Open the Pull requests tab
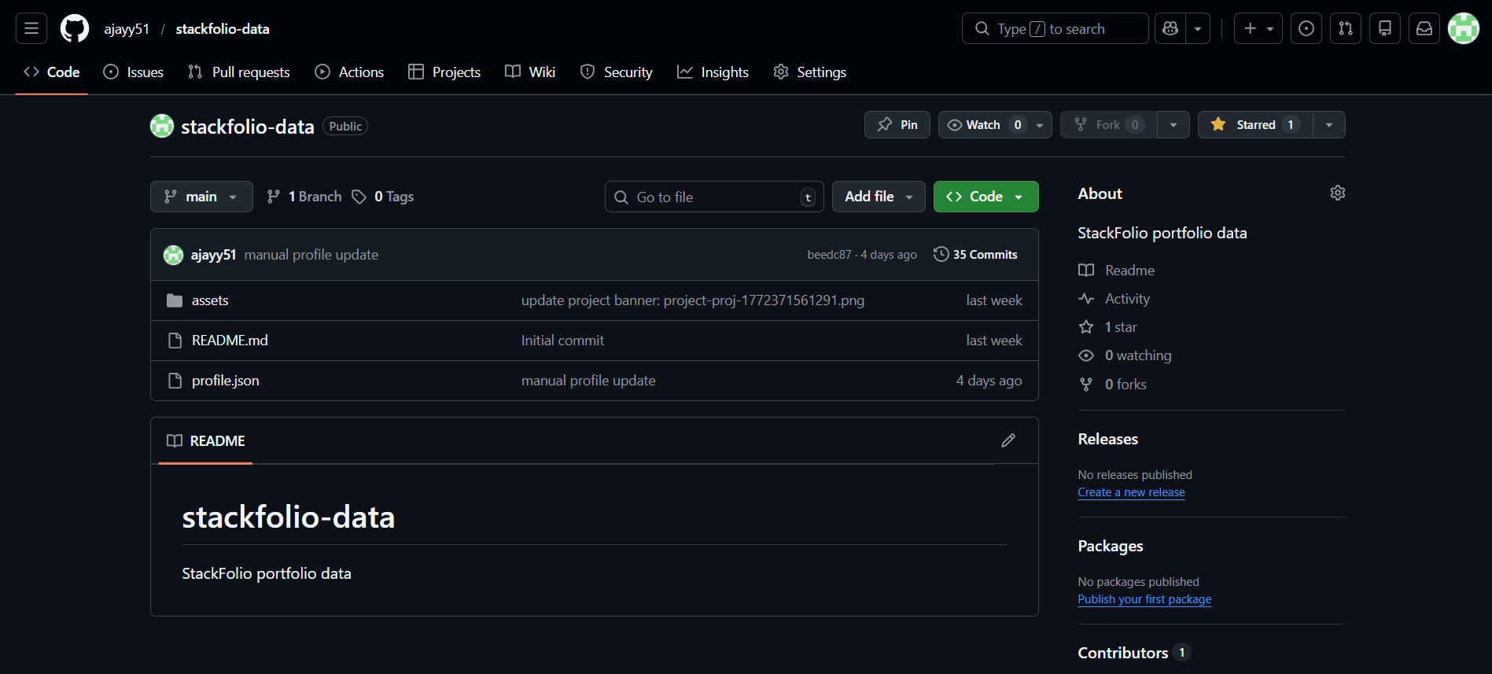This screenshot has height=674, width=1492. (239, 72)
